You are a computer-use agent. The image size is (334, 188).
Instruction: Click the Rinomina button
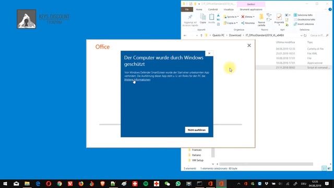(248, 23)
